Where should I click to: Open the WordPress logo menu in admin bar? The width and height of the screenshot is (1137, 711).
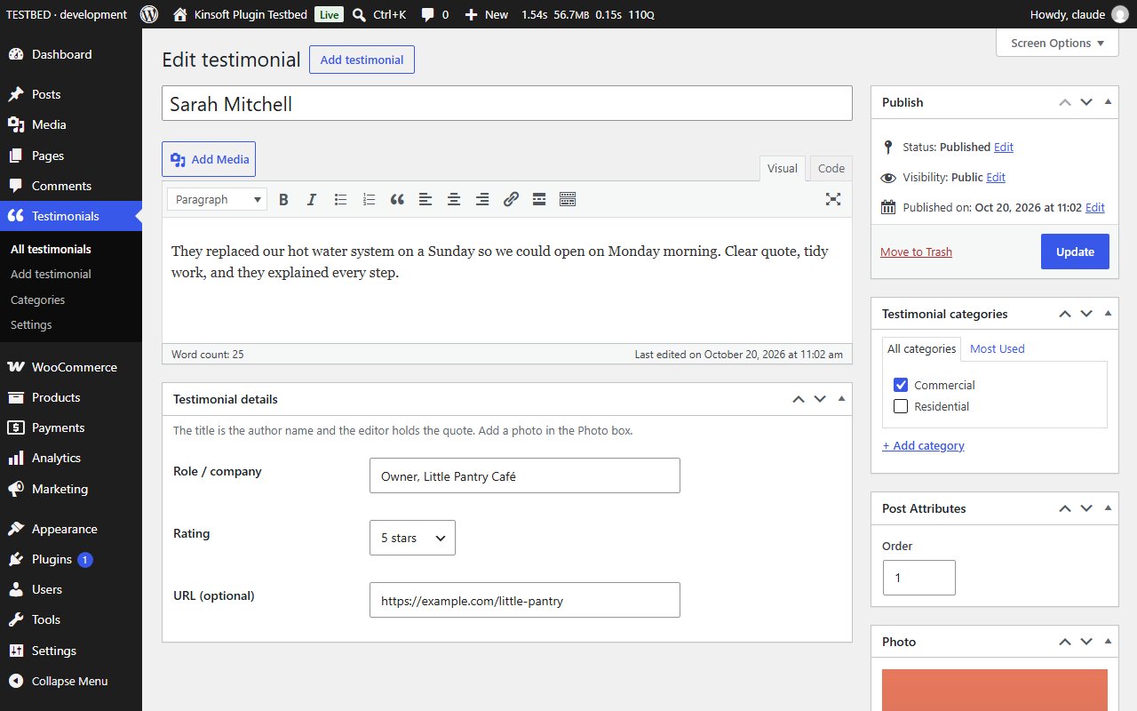[x=149, y=14]
